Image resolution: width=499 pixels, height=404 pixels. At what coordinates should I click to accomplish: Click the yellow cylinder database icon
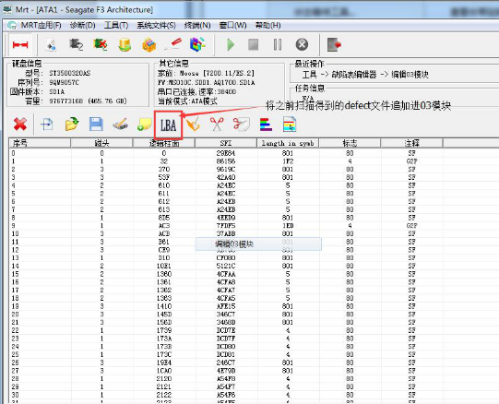(125, 45)
